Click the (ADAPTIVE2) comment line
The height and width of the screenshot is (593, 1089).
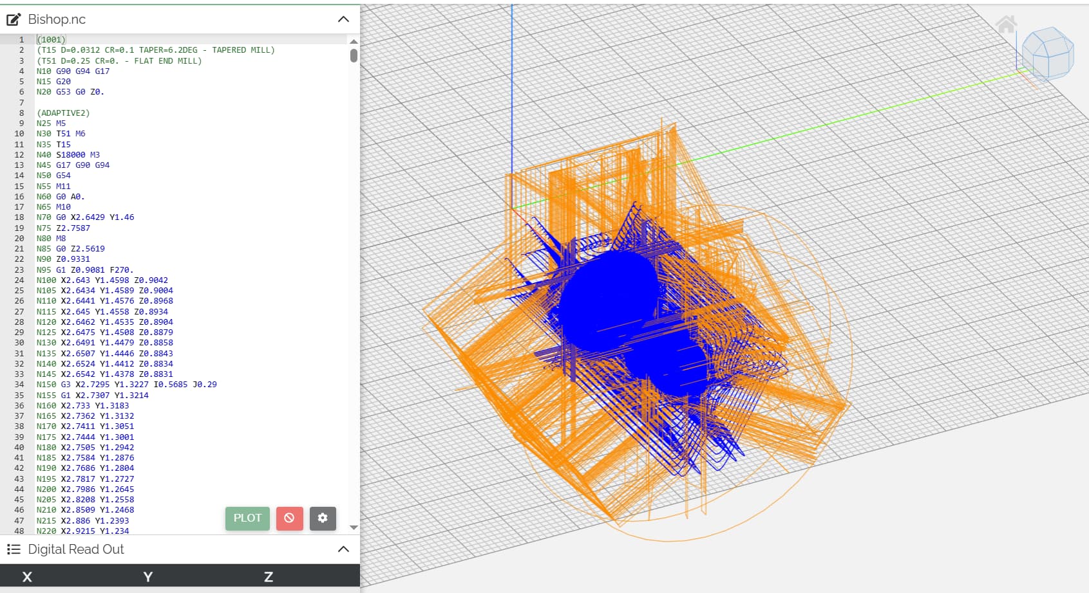pos(63,113)
